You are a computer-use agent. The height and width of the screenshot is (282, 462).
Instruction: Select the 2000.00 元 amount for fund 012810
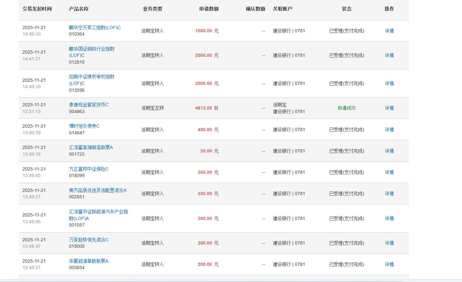(x=207, y=55)
